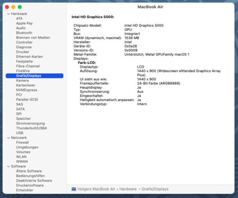238x198 pixels.
Task: Select Brennen von Medien
Action: [x=33, y=38]
